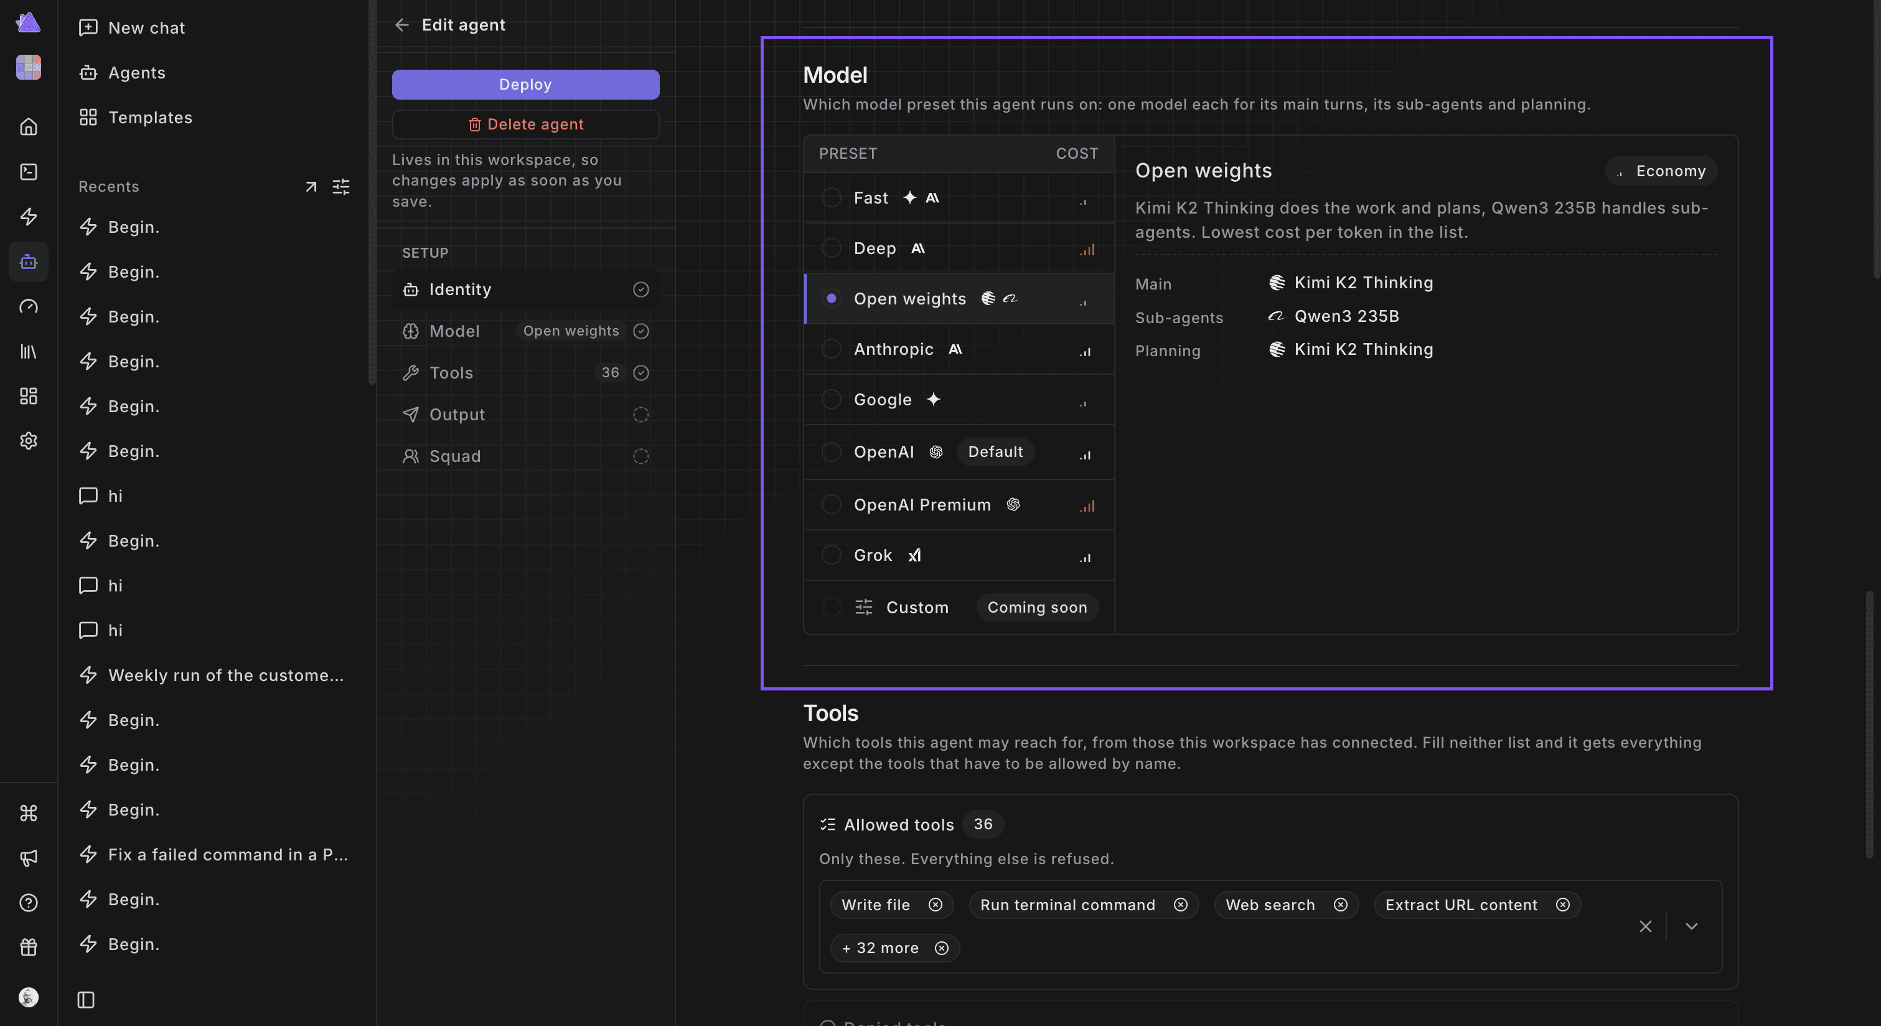Switch to the Output setup section
This screenshot has width=1881, height=1026.
click(525, 415)
